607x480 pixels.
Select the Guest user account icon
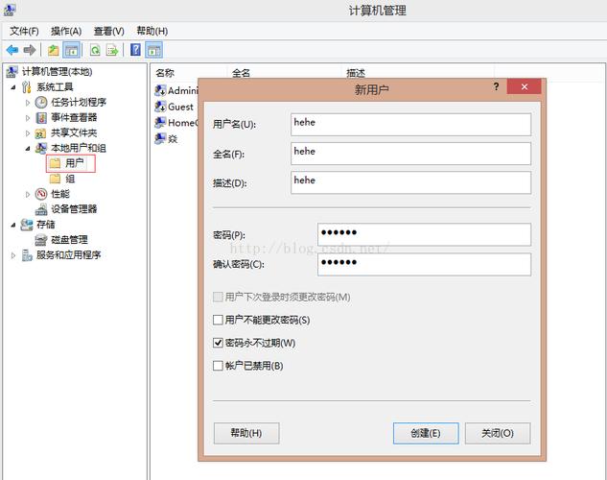pos(160,107)
